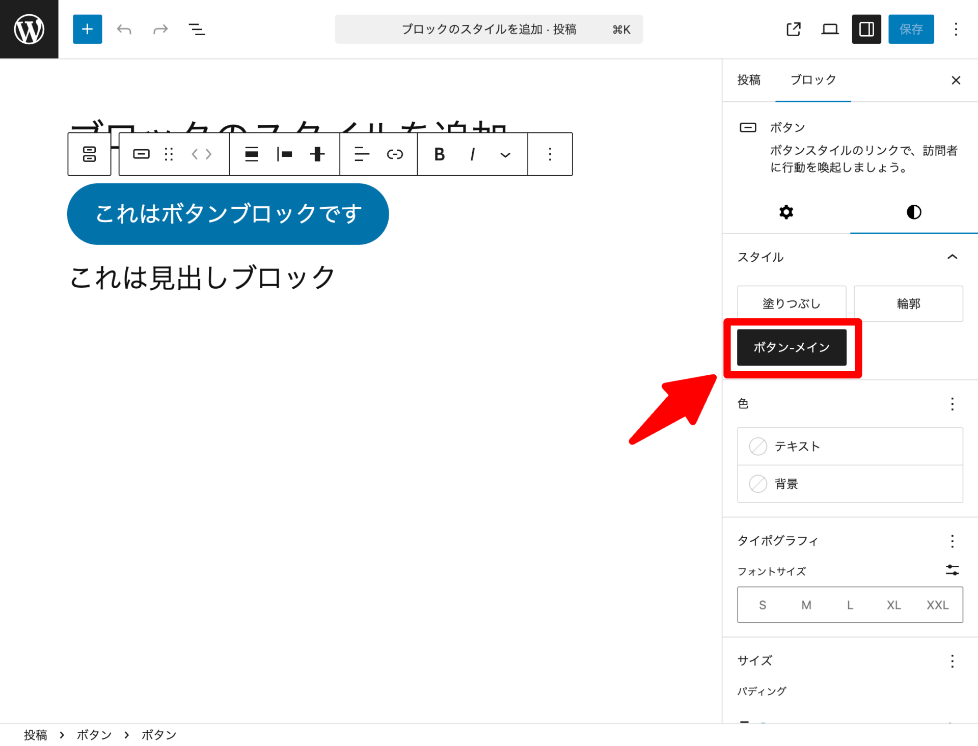Click the link icon in block toolbar
This screenshot has height=746, width=978.
point(395,154)
